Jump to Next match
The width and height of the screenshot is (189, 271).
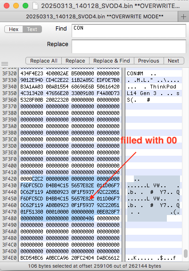(173, 61)
